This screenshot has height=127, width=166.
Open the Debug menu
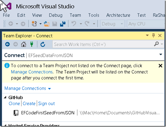[x=56, y=15]
